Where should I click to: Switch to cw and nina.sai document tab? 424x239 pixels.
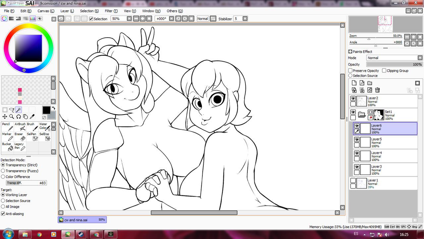[82, 220]
